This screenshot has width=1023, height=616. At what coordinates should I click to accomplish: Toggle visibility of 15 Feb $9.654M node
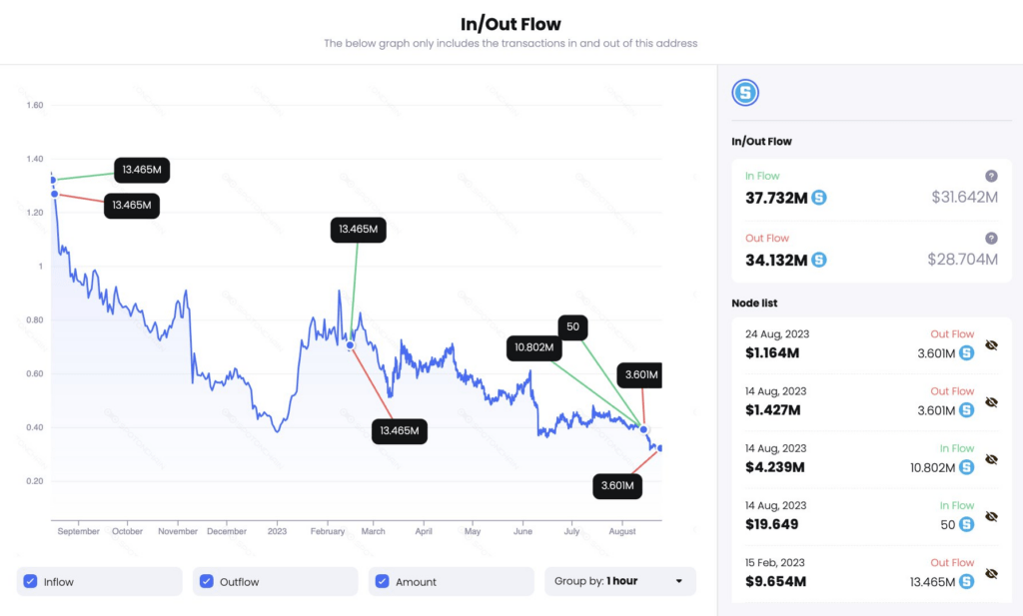coord(991,573)
